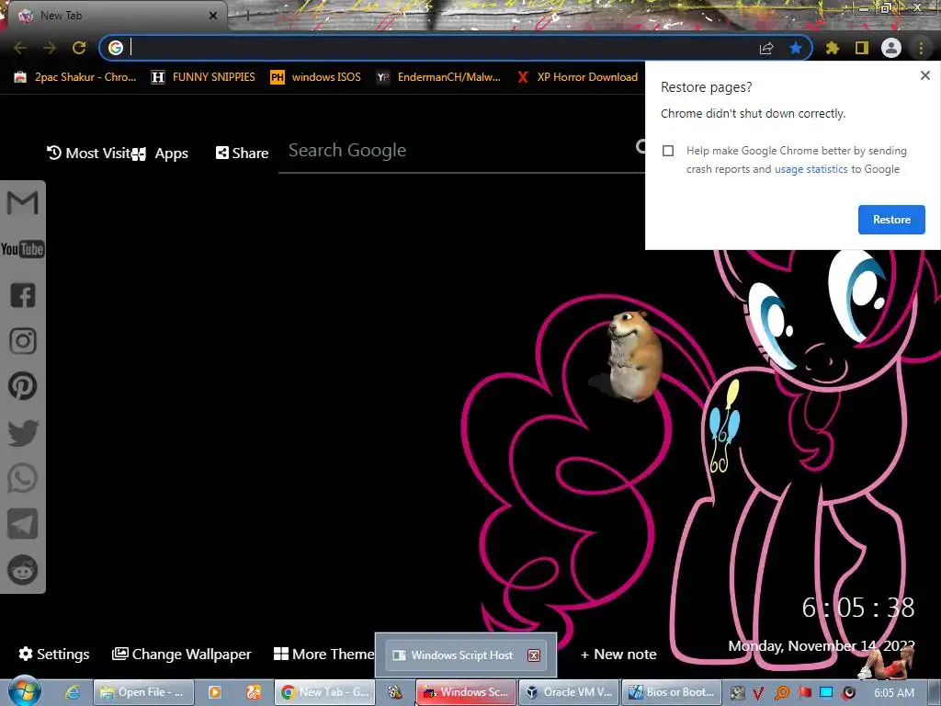Close the New Tab tab
Viewport: 941px width, 706px height.
(x=213, y=16)
